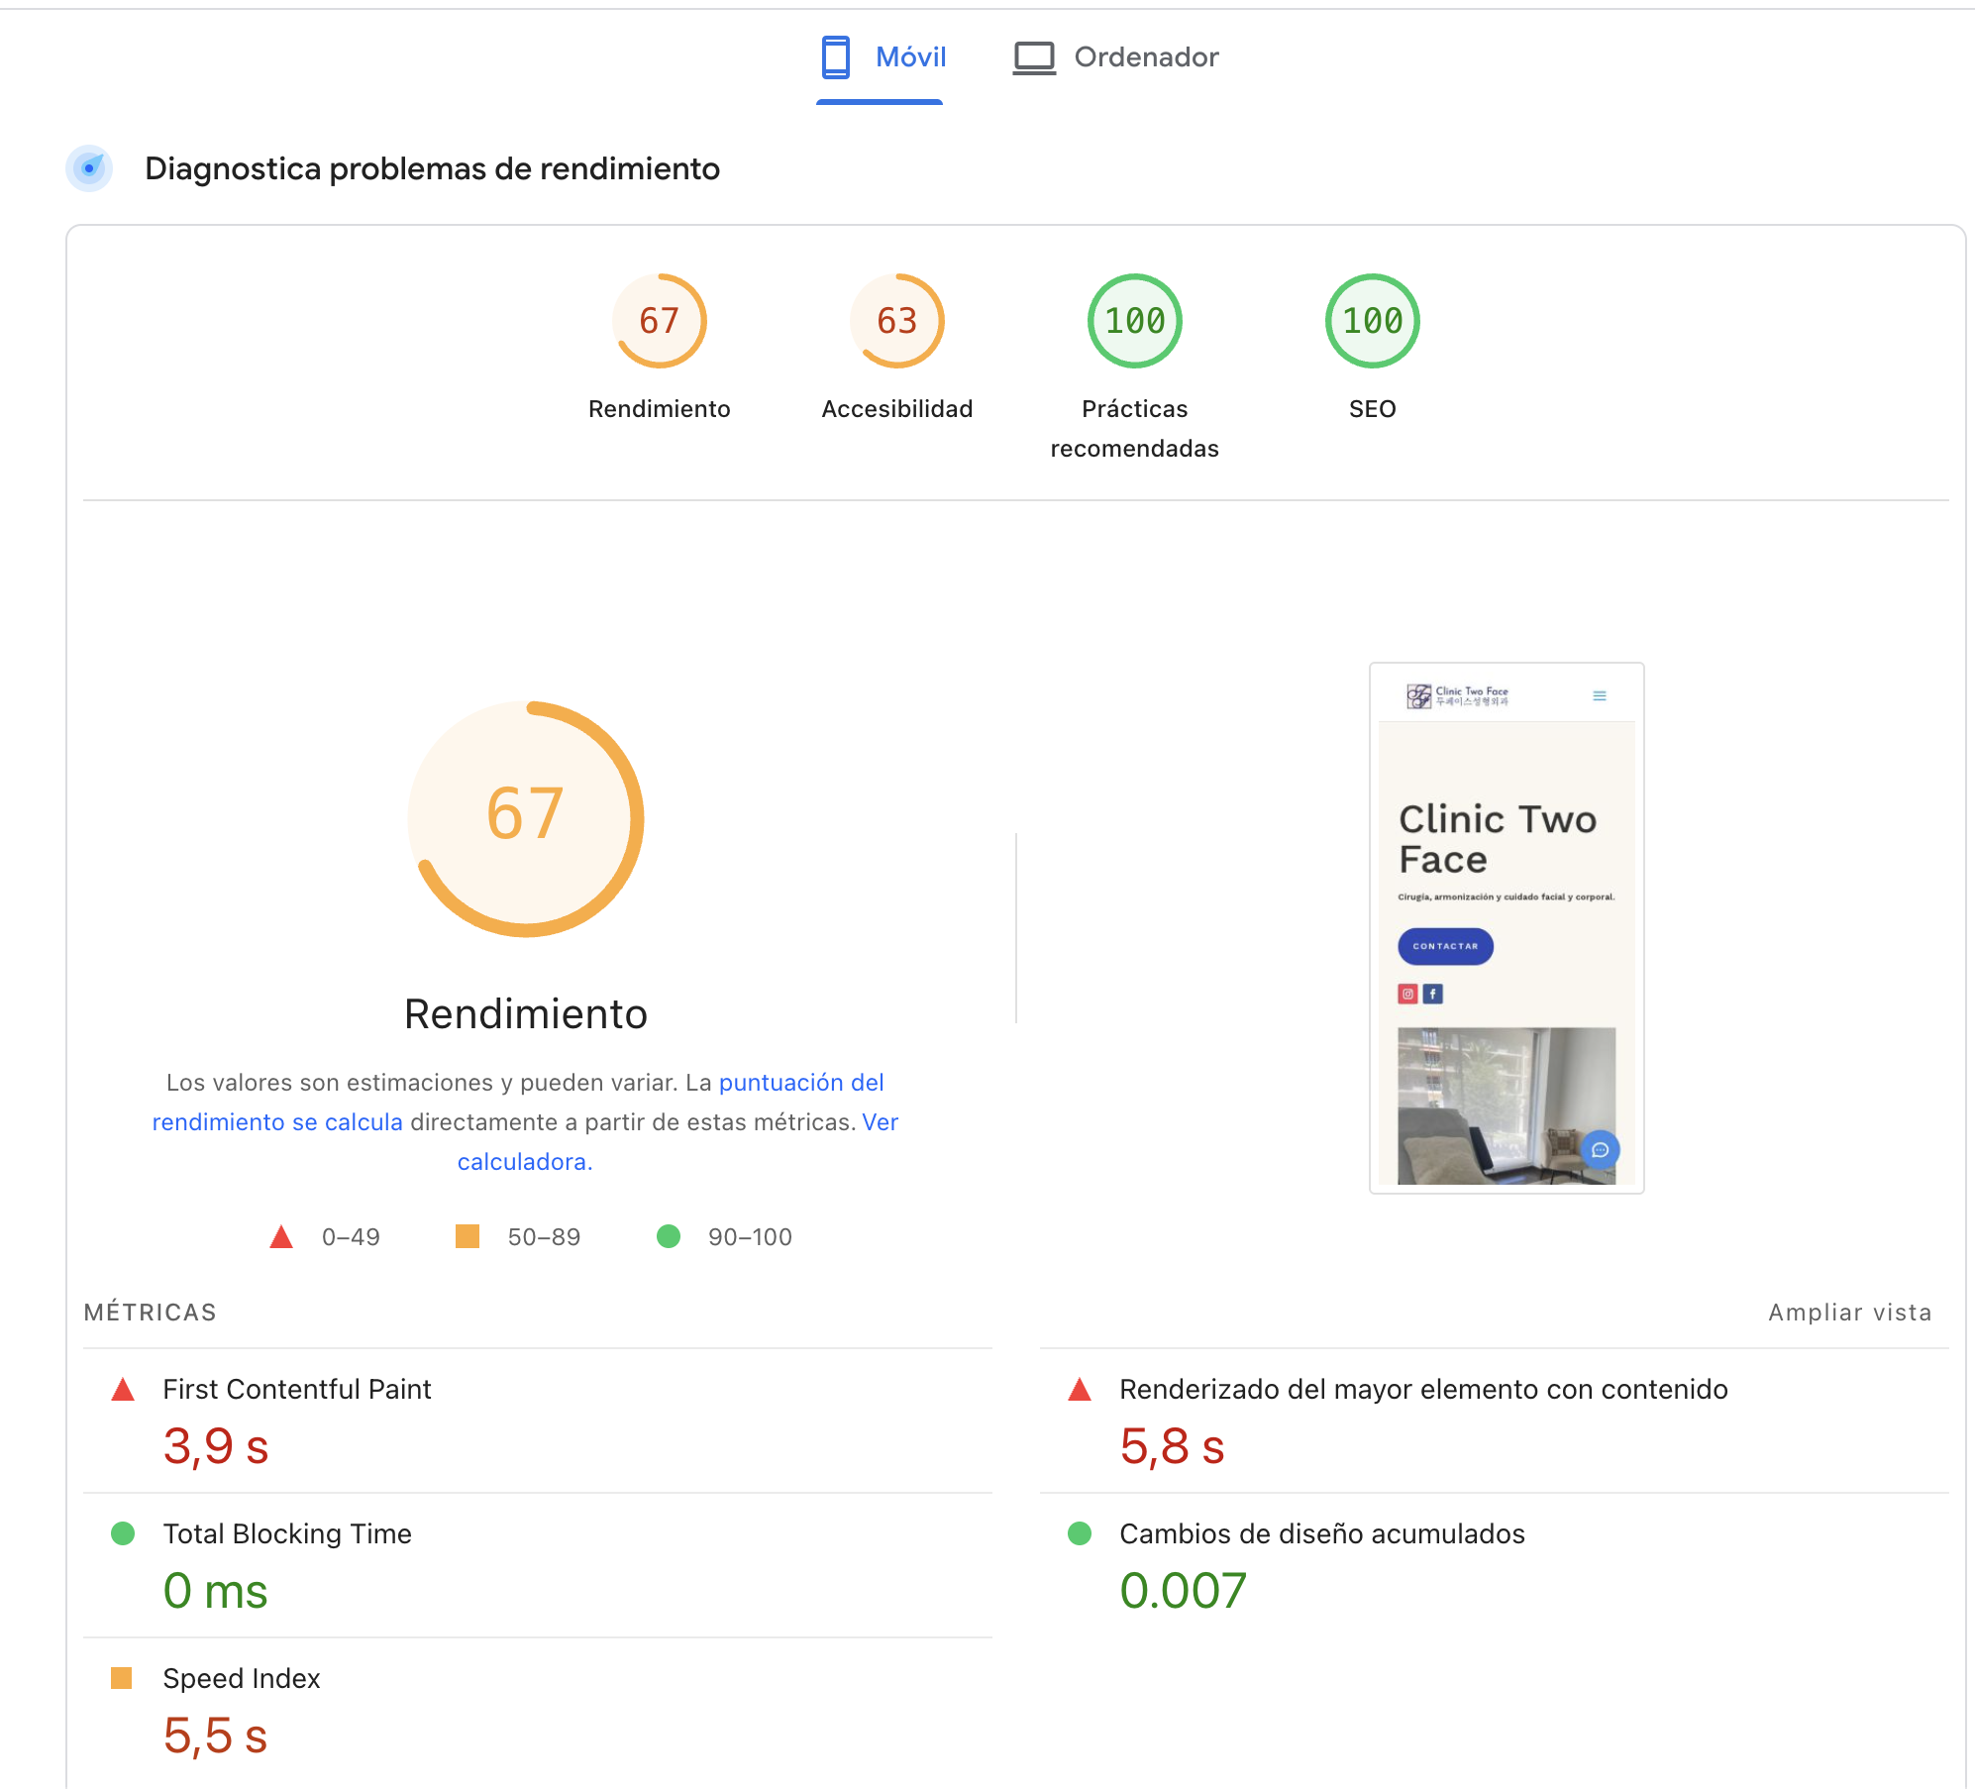The image size is (1975, 1789).
Task: Expand metrics with Ampliar vista
Action: (x=1850, y=1312)
